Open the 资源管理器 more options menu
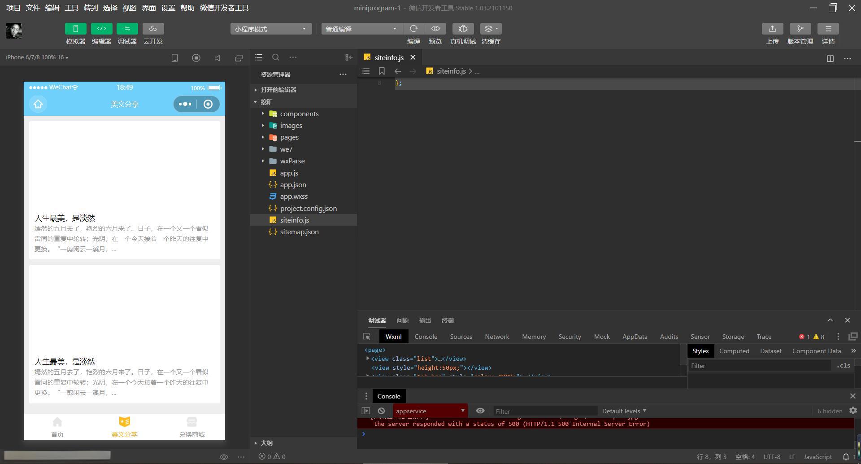 click(343, 74)
